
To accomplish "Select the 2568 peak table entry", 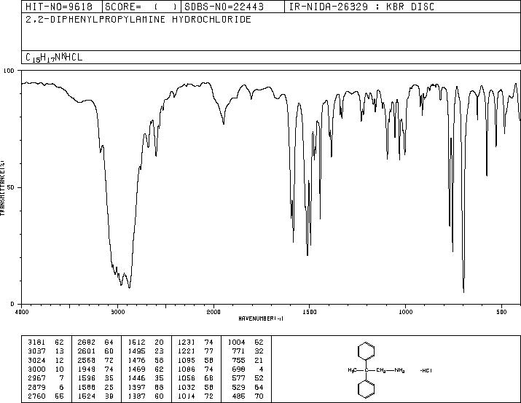I will pyautogui.click(x=95, y=360).
